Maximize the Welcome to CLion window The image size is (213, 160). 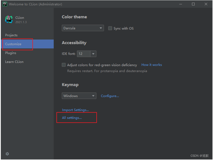tap(193, 4)
